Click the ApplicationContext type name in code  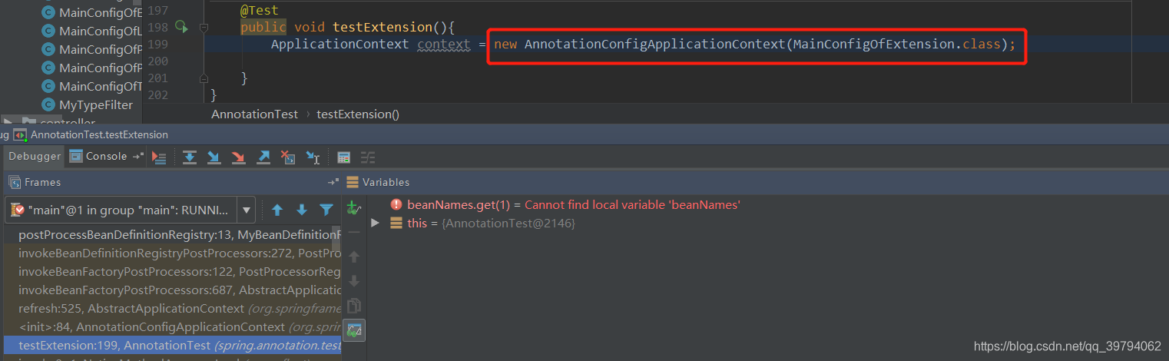coord(339,44)
